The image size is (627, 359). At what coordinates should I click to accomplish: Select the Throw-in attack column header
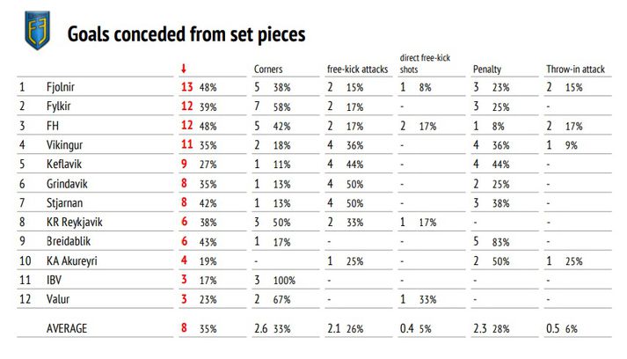click(x=575, y=69)
